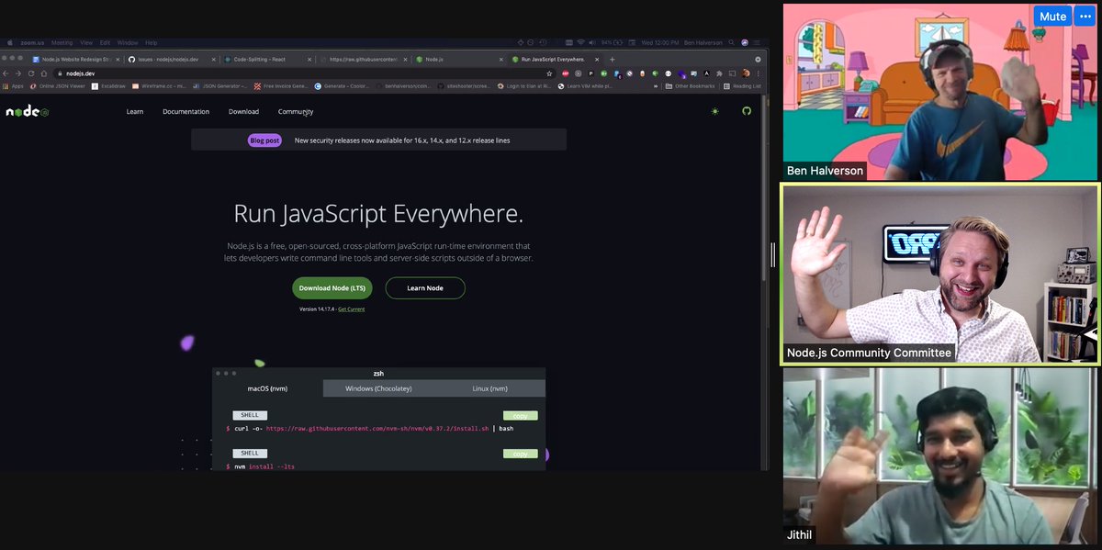Click the purple Blog post badge
The height and width of the screenshot is (550, 1102).
(264, 140)
